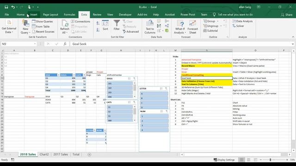Viewport: 296px width, 166px height.
Task: Select item 101 in DOGS slicer
Action: [120, 83]
